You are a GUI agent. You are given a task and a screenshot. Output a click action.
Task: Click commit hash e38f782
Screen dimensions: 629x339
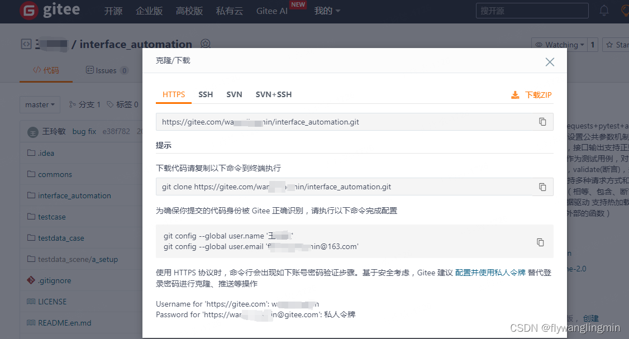[116, 132]
